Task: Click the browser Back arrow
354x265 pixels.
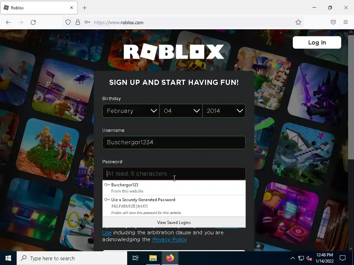Action: (x=8, y=22)
